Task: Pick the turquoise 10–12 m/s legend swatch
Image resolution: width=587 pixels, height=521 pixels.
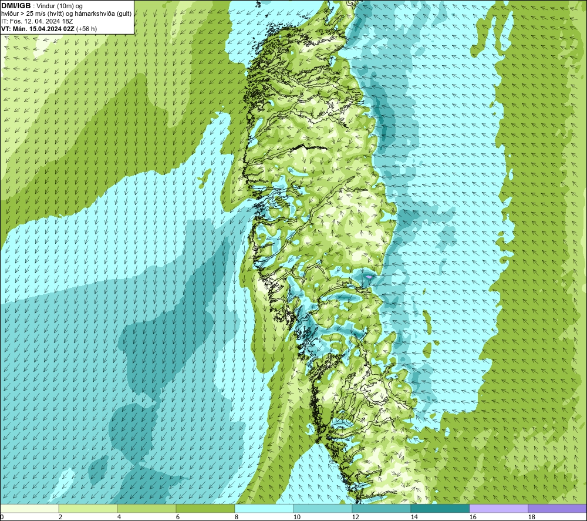Action: click(323, 509)
